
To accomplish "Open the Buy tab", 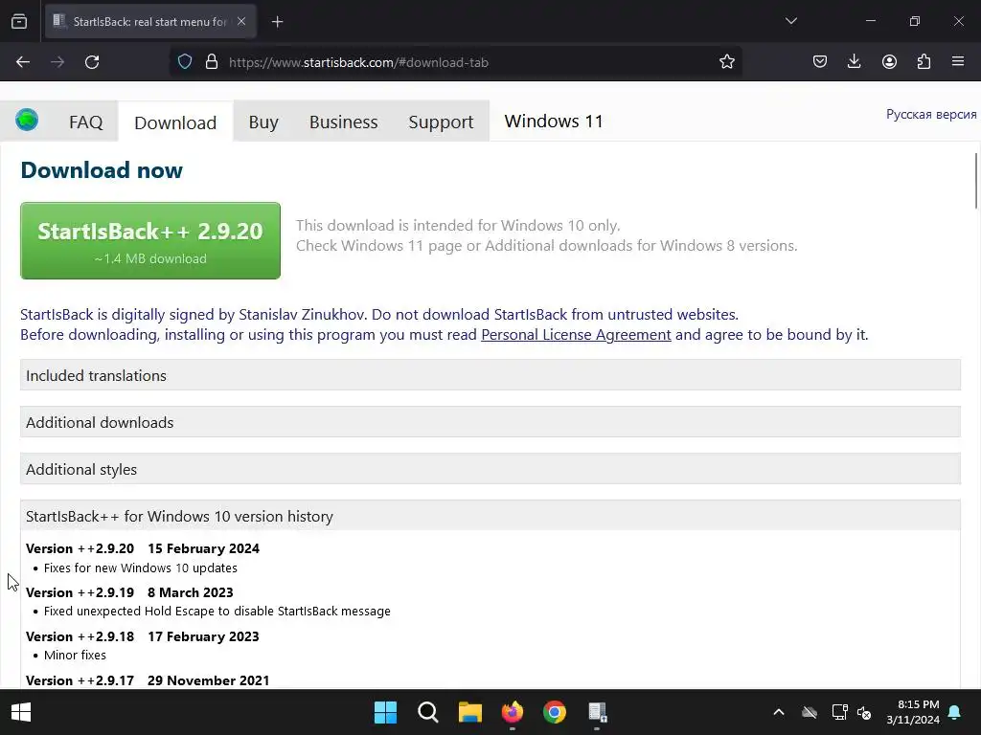I will (x=263, y=122).
